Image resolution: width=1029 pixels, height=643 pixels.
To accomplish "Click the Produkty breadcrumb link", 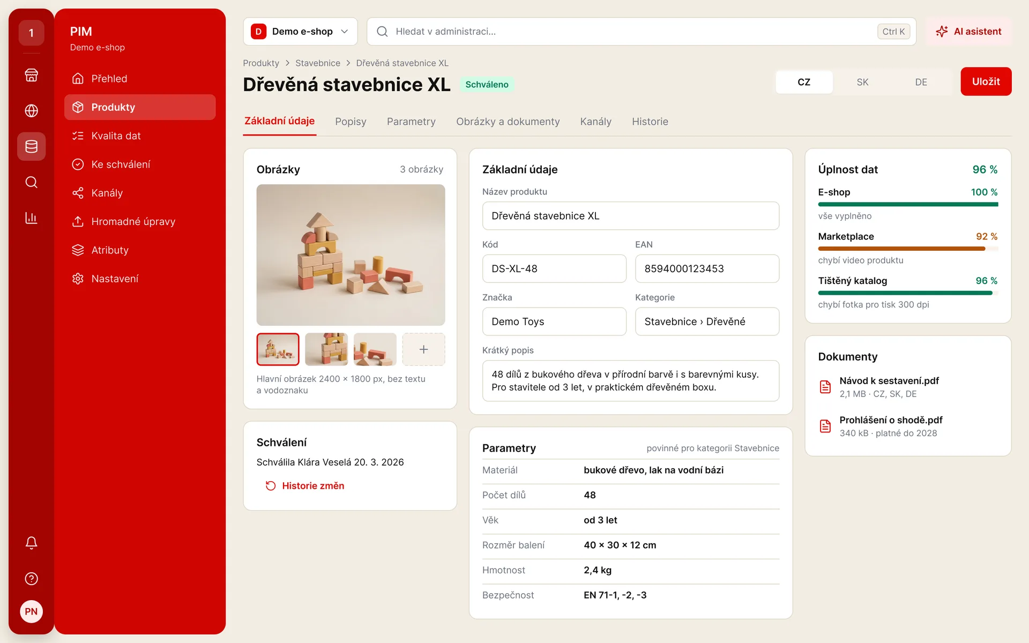I will coord(261,63).
